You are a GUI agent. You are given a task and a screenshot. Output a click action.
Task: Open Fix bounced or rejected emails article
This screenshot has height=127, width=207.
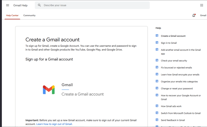pyautogui.click(x=176, y=68)
